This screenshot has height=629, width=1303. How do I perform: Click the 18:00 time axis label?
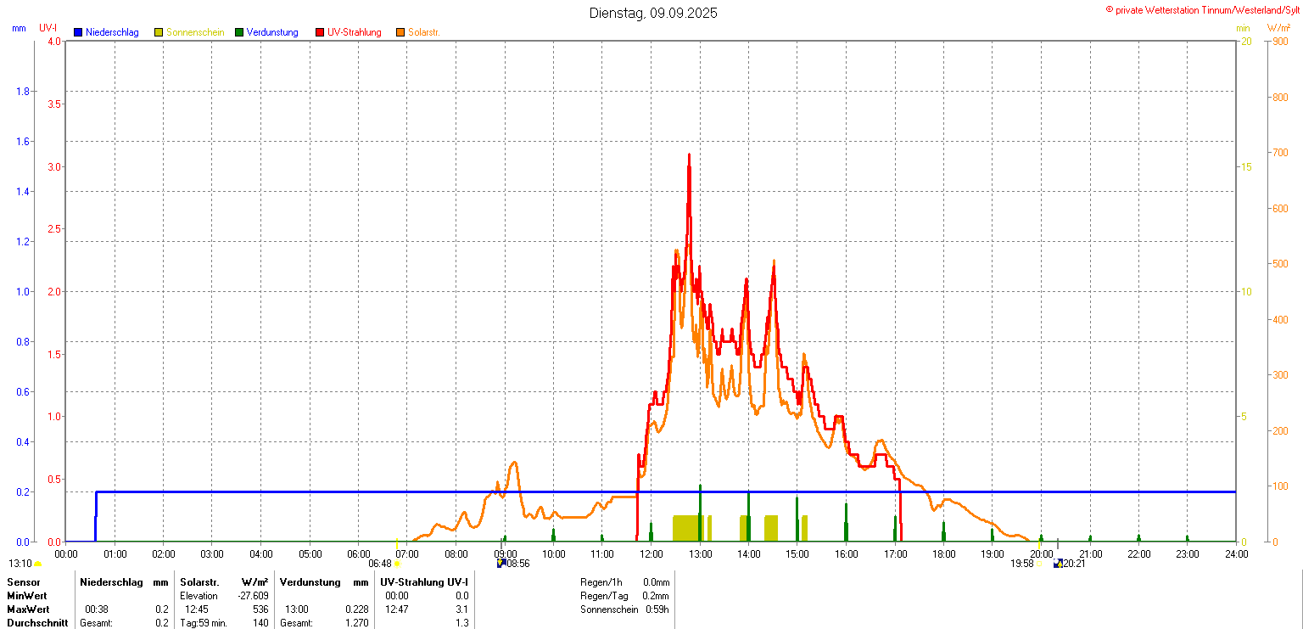pyautogui.click(x=943, y=554)
